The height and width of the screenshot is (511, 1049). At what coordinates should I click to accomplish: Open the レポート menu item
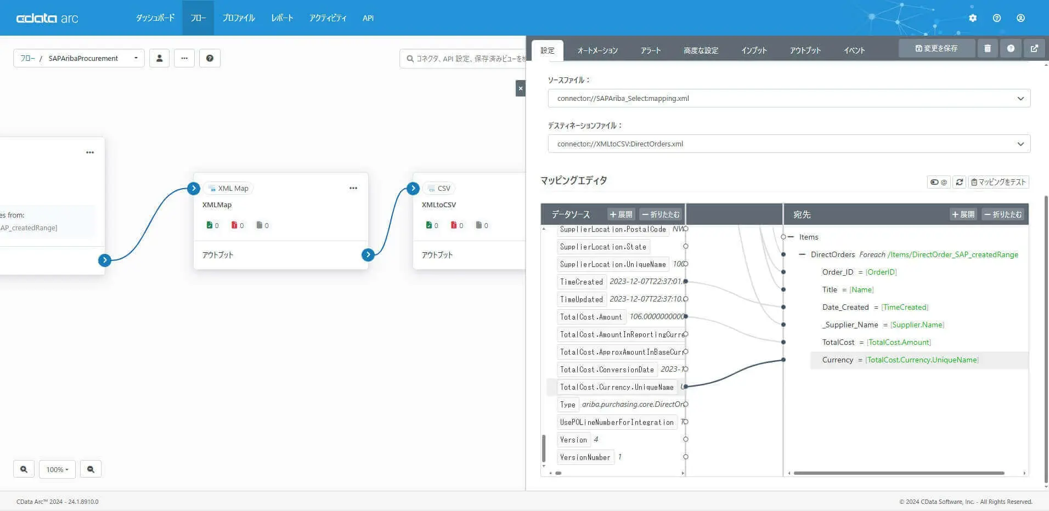coord(282,18)
